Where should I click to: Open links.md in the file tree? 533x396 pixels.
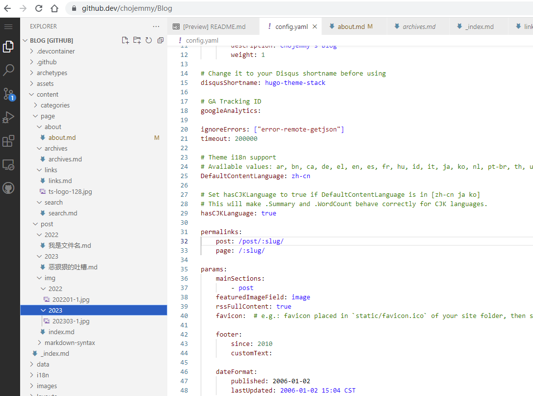[x=60, y=181]
